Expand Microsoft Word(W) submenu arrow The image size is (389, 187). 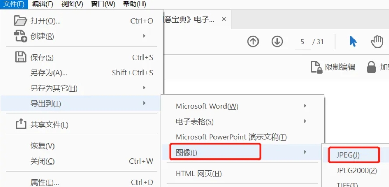point(305,106)
